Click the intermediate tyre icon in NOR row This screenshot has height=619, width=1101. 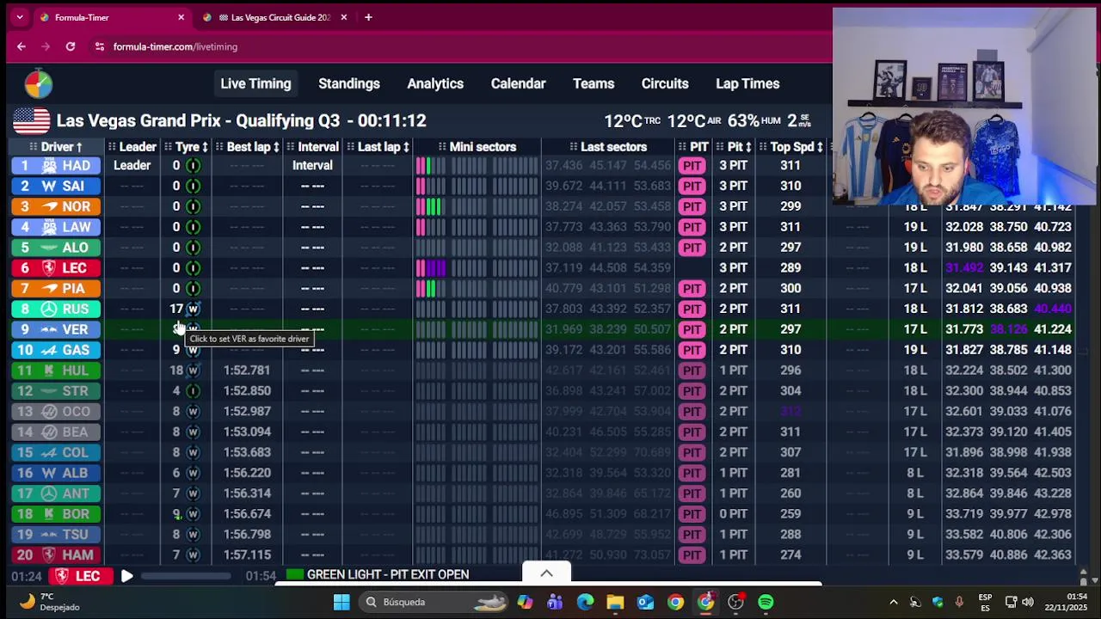[x=193, y=206]
